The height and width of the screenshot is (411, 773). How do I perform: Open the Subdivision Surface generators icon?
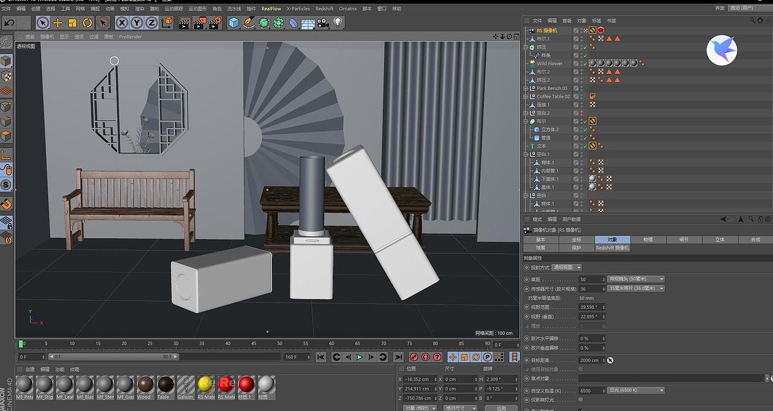pyautogui.click(x=264, y=23)
